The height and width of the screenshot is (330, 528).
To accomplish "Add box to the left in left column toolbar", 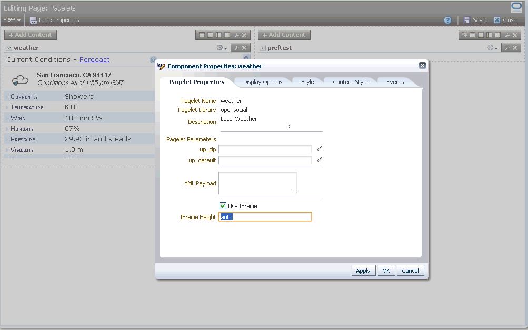I will pos(219,35).
